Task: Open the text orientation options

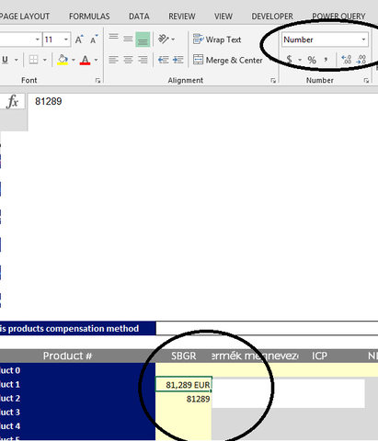Action: 166,40
